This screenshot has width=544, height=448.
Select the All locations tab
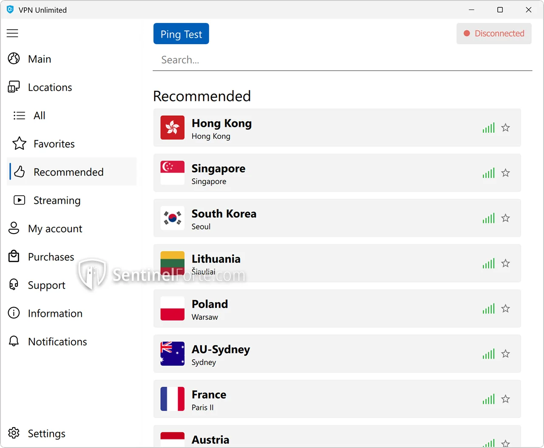(x=71, y=115)
